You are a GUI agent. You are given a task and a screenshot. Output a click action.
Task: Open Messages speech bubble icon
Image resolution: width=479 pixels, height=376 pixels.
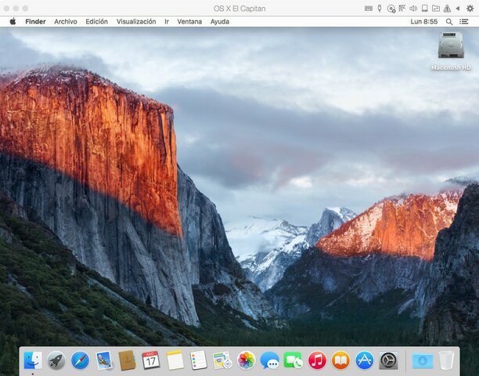pos(269,360)
